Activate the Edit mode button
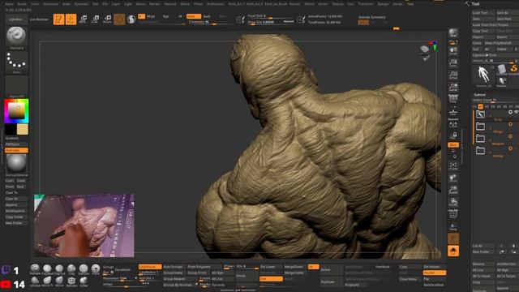519x292 pixels. tap(58, 19)
